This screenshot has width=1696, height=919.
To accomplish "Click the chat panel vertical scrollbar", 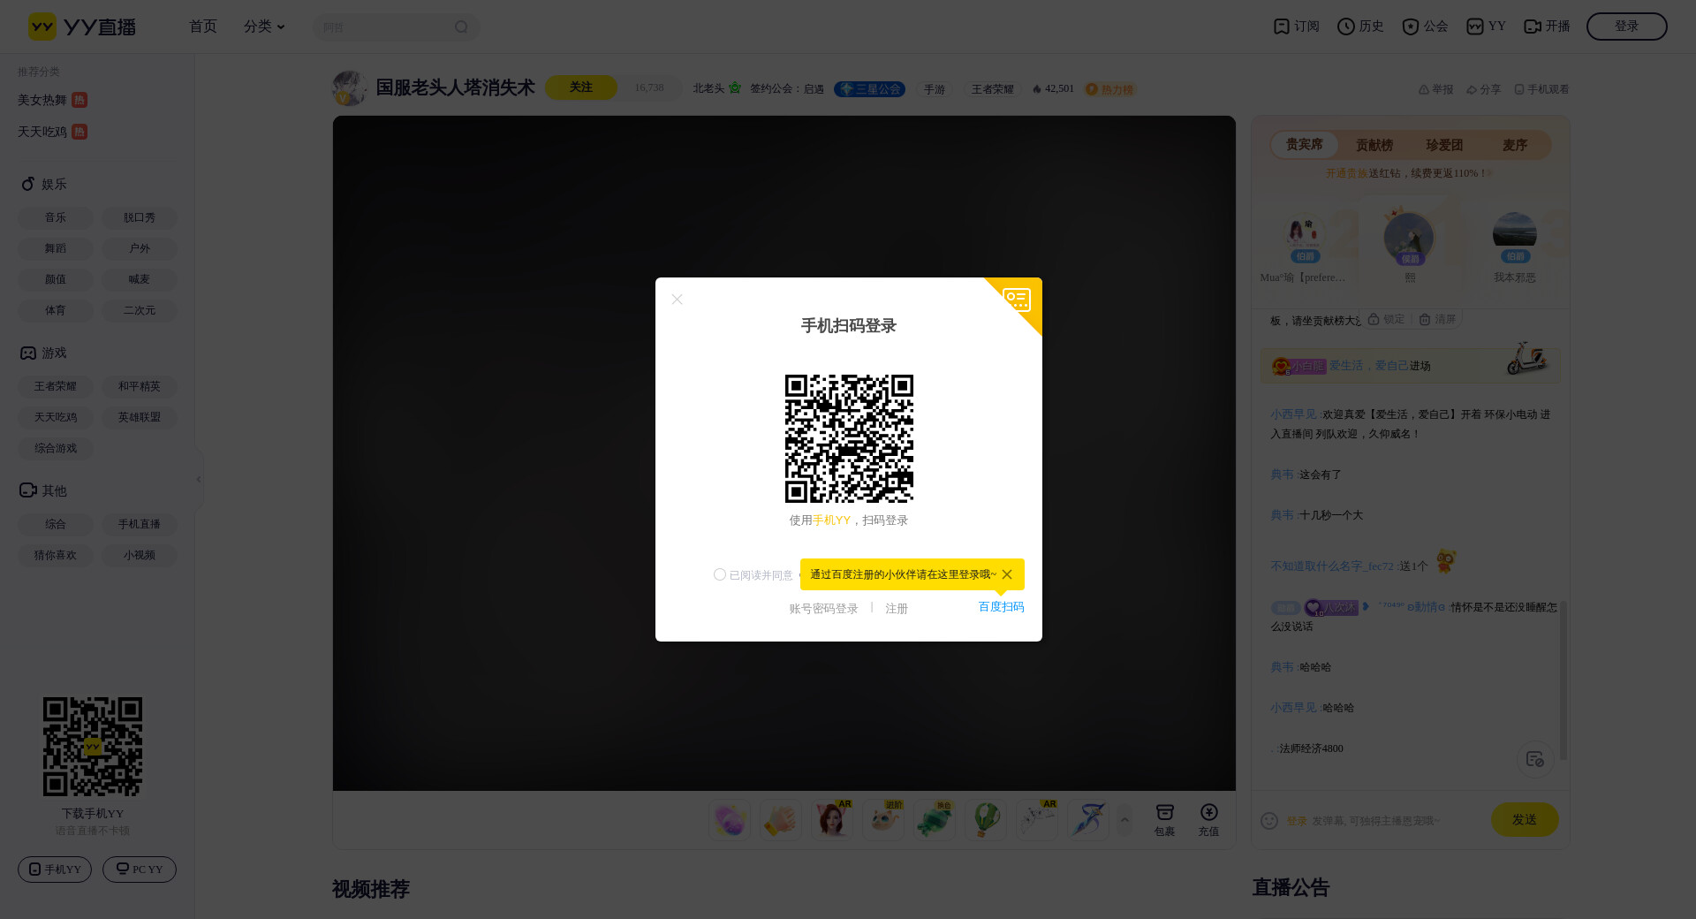I will pyautogui.click(x=1563, y=680).
